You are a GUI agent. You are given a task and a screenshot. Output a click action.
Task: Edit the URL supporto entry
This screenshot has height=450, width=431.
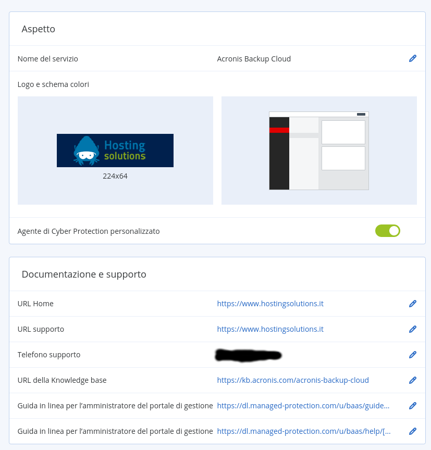(413, 329)
